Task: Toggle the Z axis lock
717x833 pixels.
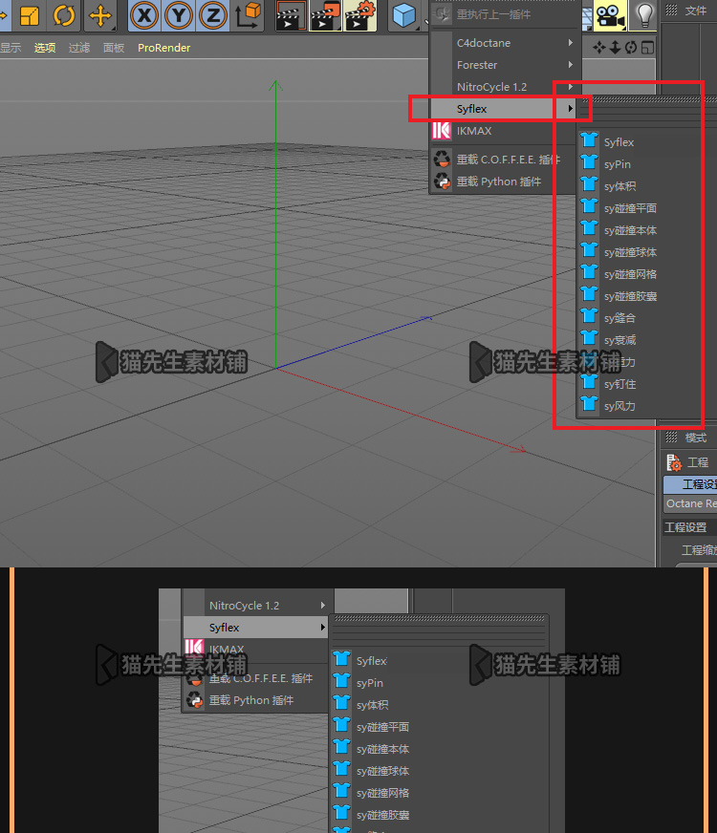Action: 213,15
